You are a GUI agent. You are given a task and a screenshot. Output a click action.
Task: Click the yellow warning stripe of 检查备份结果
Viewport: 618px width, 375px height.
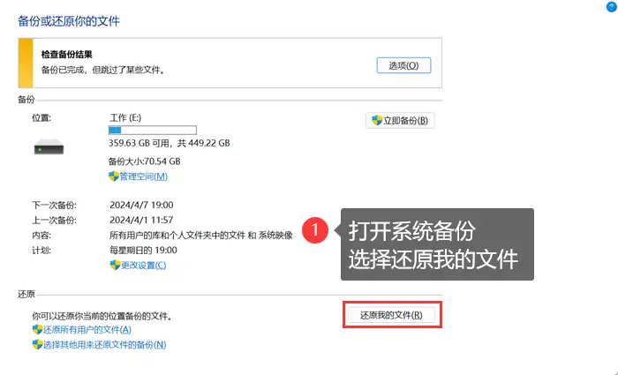tap(26, 63)
